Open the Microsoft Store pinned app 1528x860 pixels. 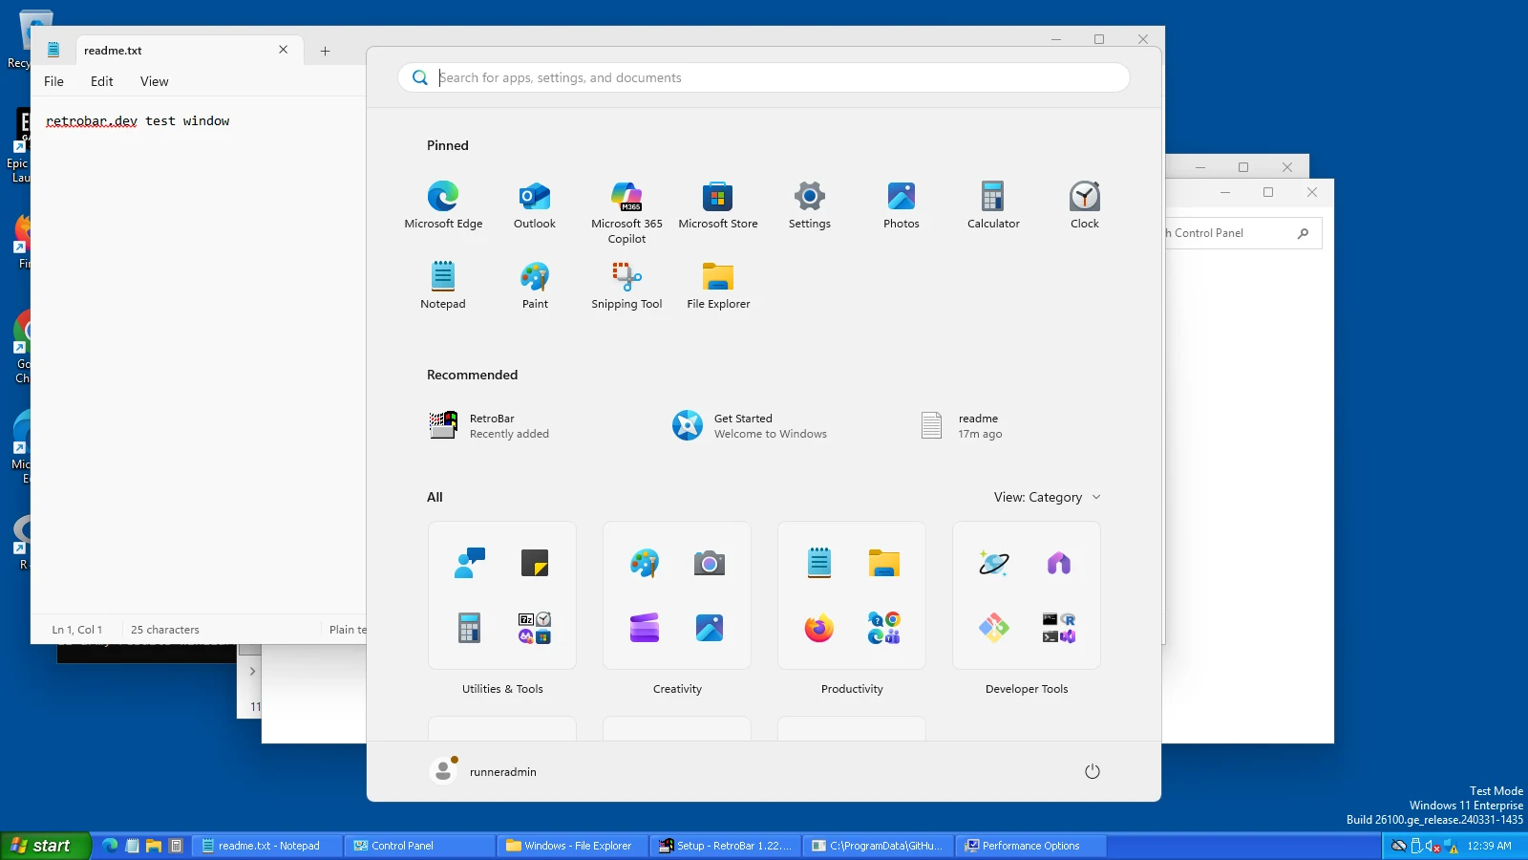click(718, 204)
